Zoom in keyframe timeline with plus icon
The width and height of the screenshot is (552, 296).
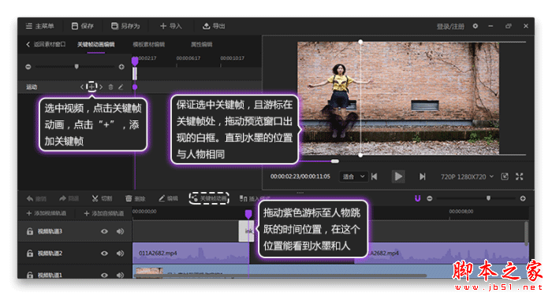pos(121,67)
